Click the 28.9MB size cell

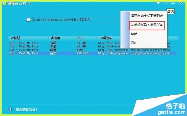tap(82, 46)
